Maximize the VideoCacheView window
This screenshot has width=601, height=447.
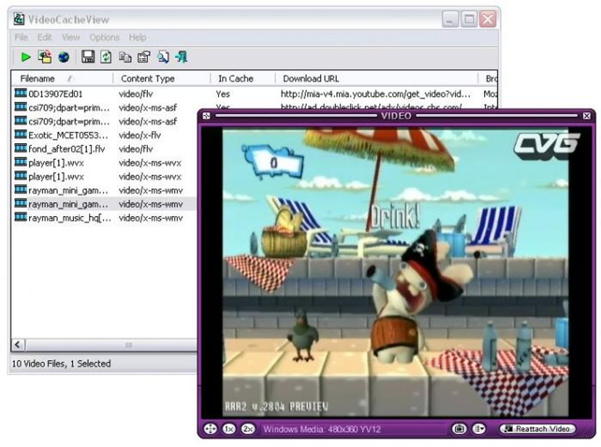pyautogui.click(x=469, y=19)
